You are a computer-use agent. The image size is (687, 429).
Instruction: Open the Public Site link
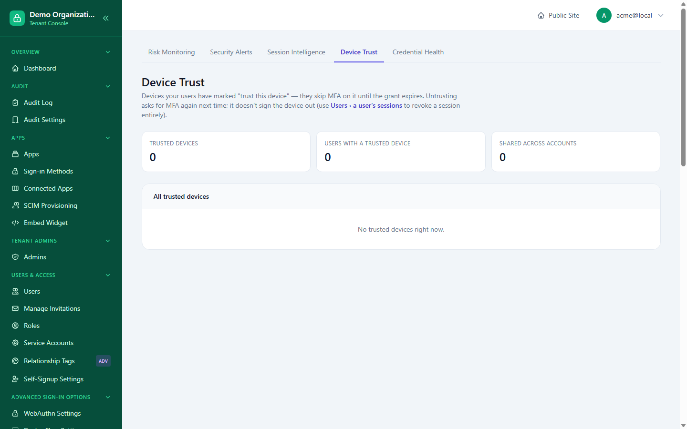click(x=558, y=15)
